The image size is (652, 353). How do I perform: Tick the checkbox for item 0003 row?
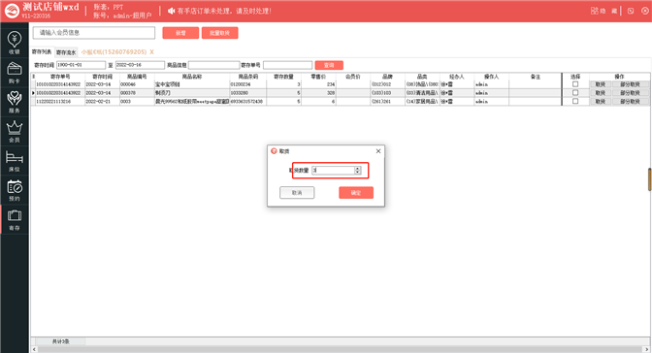point(575,101)
